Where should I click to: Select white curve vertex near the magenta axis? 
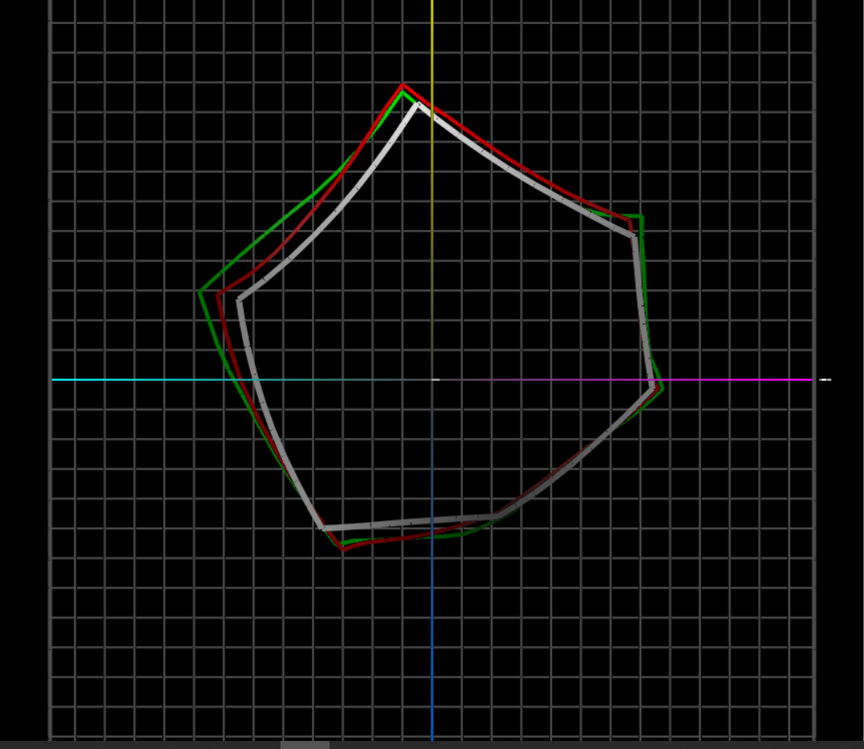653,387
